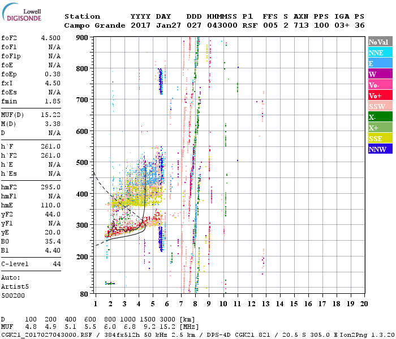Select the C-level value 44
Image resolution: width=396 pixels, height=339 pixels.
pyautogui.click(x=57, y=264)
